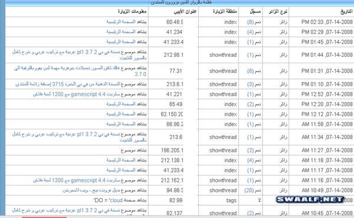Open the home page link in the 11:18 AM row
The height and width of the screenshot is (218, 354).
(121, 160)
